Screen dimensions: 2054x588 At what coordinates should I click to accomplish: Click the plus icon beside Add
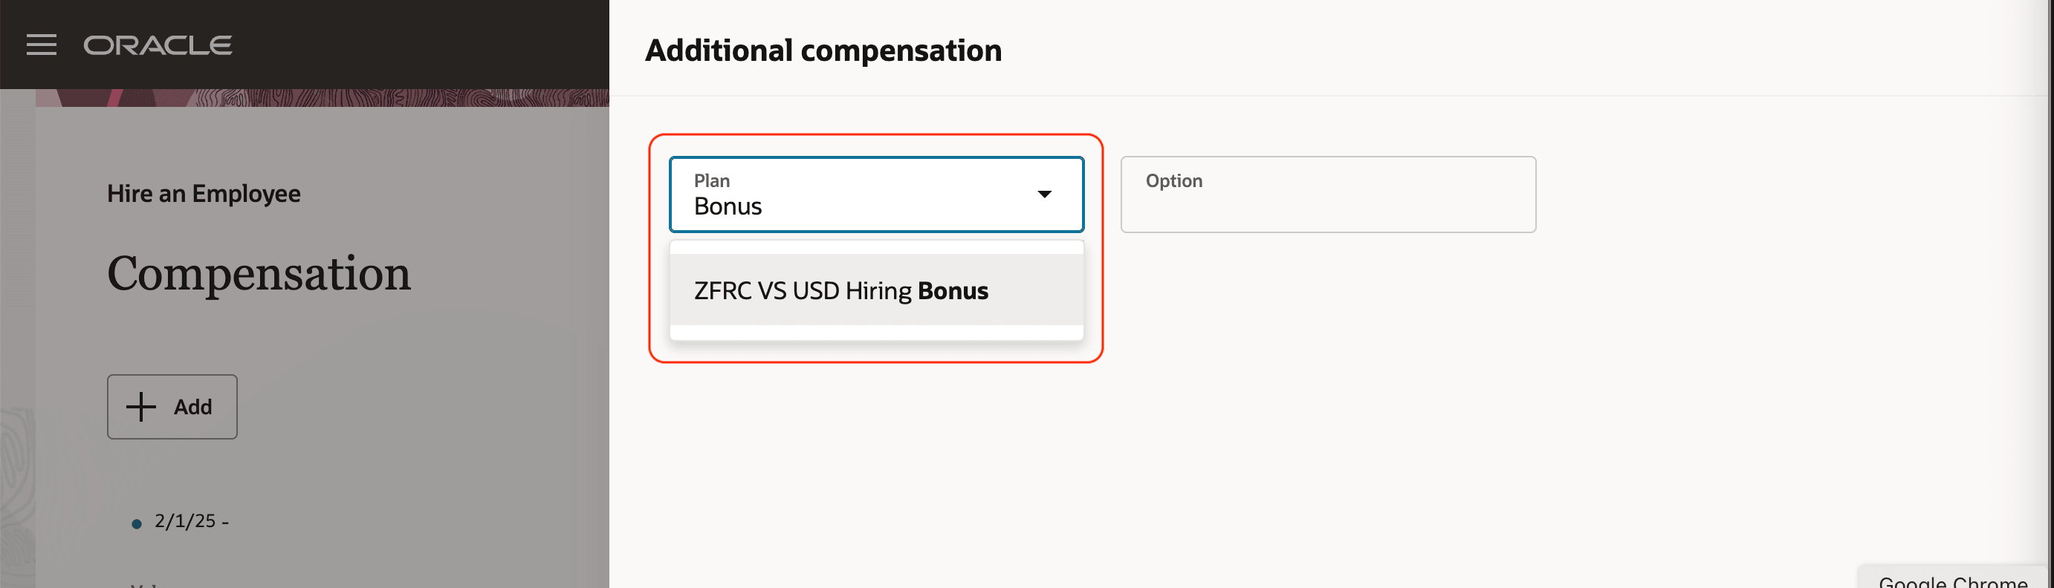click(141, 406)
